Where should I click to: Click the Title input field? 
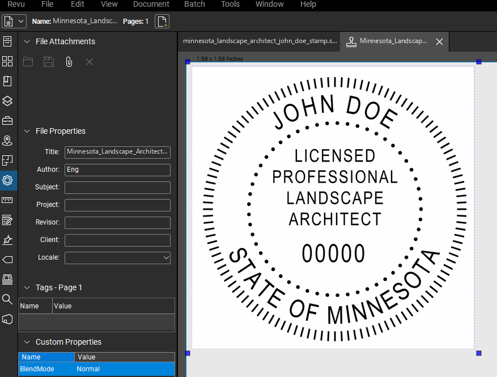(x=117, y=152)
